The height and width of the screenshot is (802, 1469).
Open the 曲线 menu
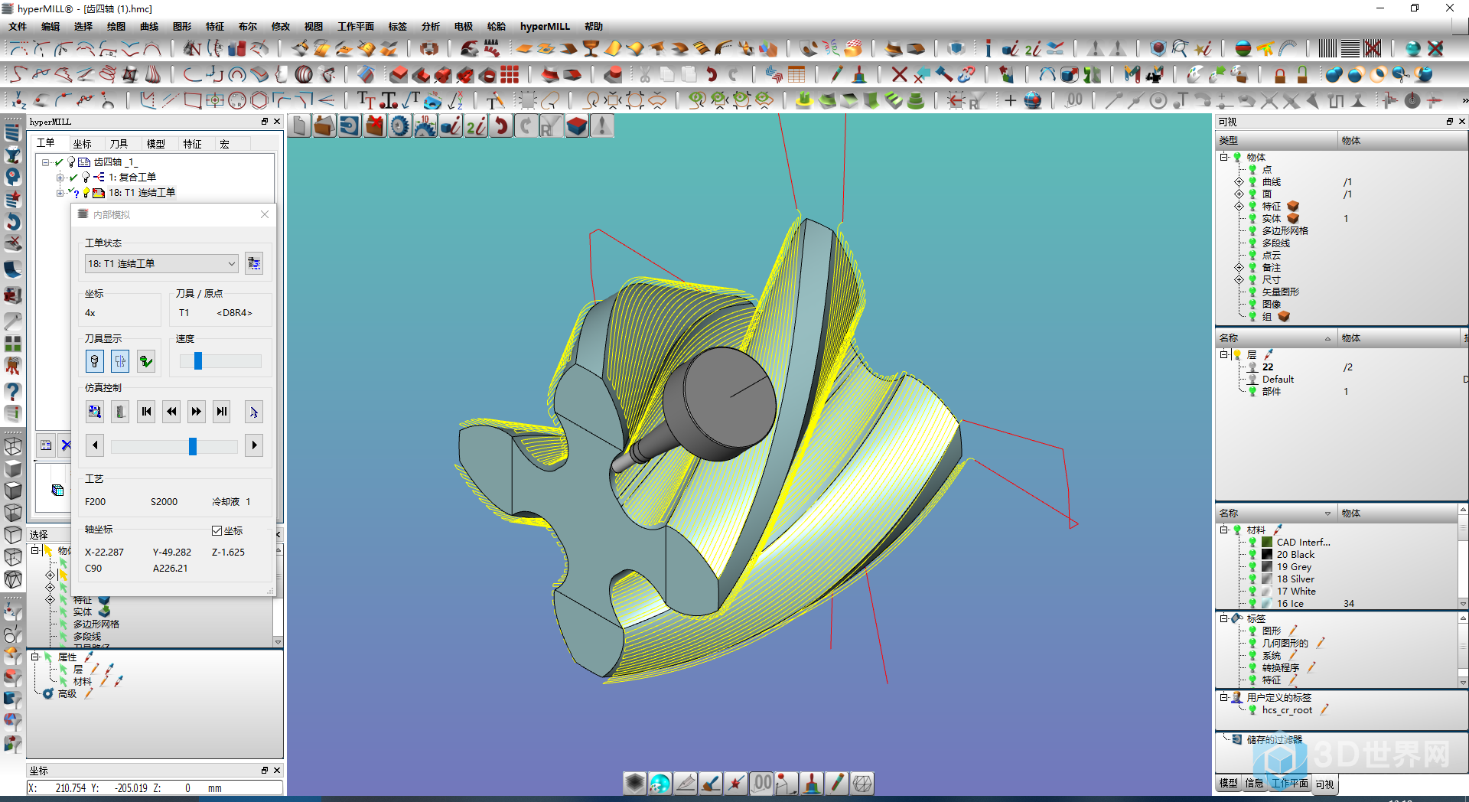coord(149,26)
